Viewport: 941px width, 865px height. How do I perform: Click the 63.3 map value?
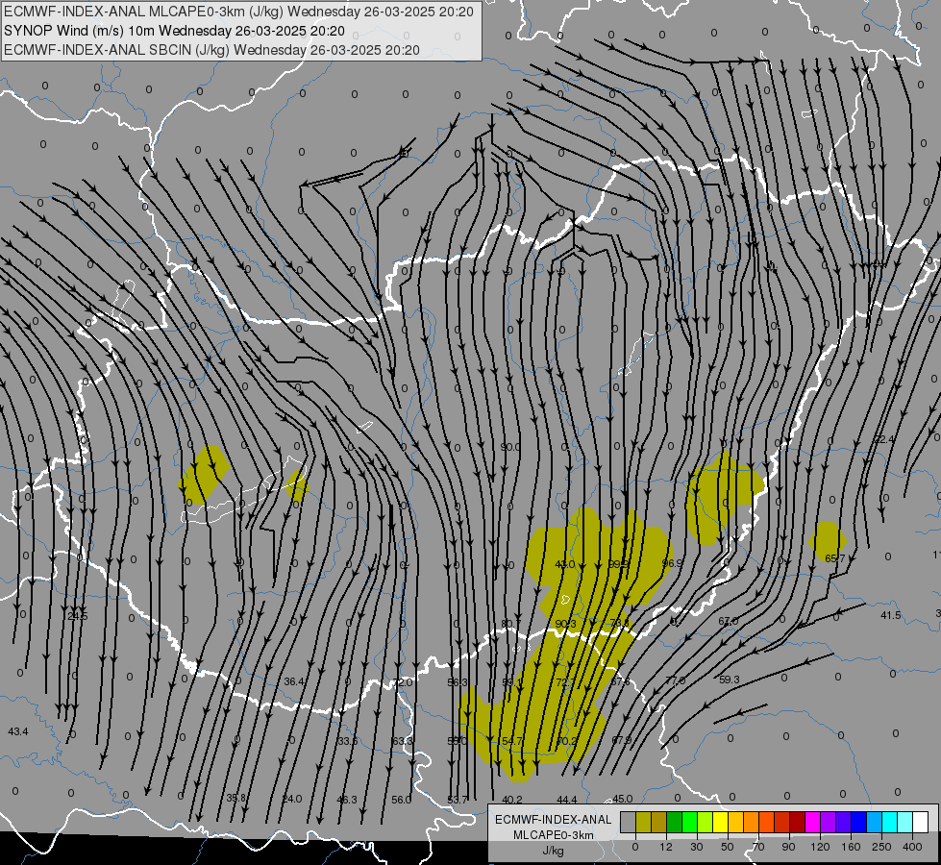(x=402, y=741)
